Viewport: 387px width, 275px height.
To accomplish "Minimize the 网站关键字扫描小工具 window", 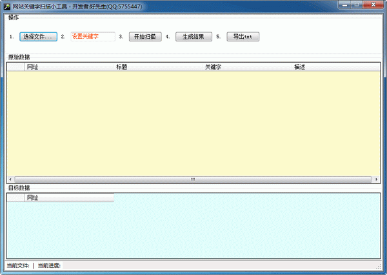I will pos(344,5).
